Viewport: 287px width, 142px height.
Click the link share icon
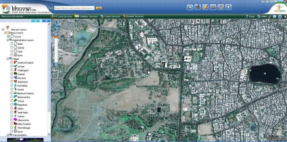point(270,16)
